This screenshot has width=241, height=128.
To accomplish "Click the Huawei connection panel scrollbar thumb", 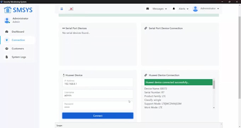I will [x=214, y=84].
